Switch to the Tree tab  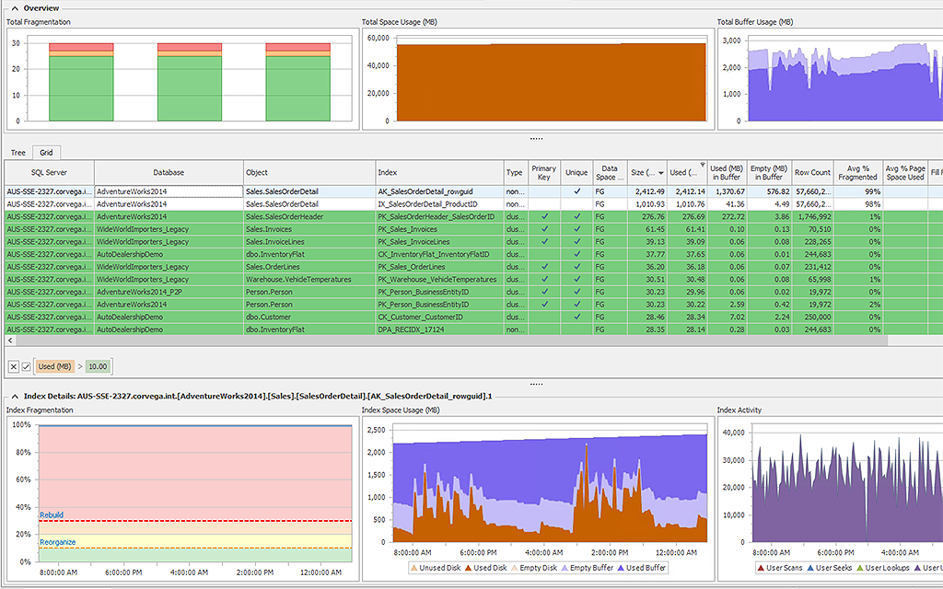click(x=17, y=152)
